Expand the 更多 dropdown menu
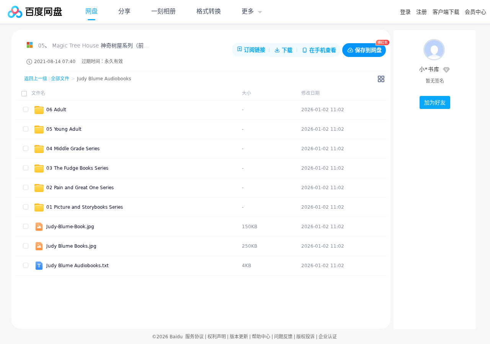This screenshot has width=490, height=344. (x=252, y=11)
